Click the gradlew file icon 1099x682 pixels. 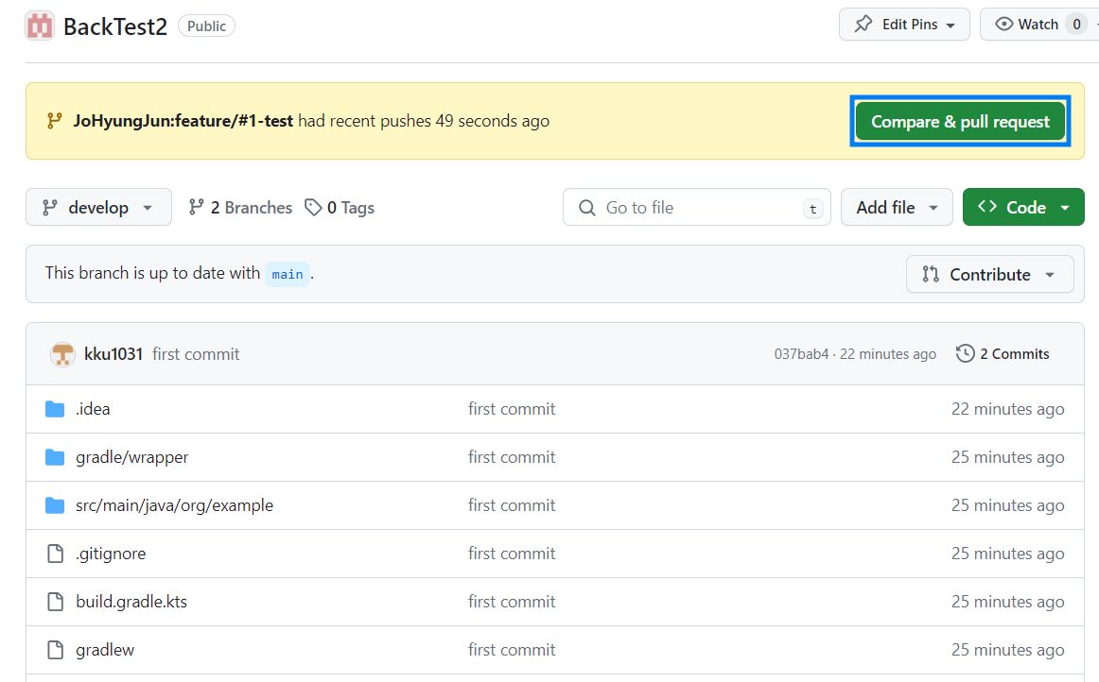pyautogui.click(x=55, y=650)
